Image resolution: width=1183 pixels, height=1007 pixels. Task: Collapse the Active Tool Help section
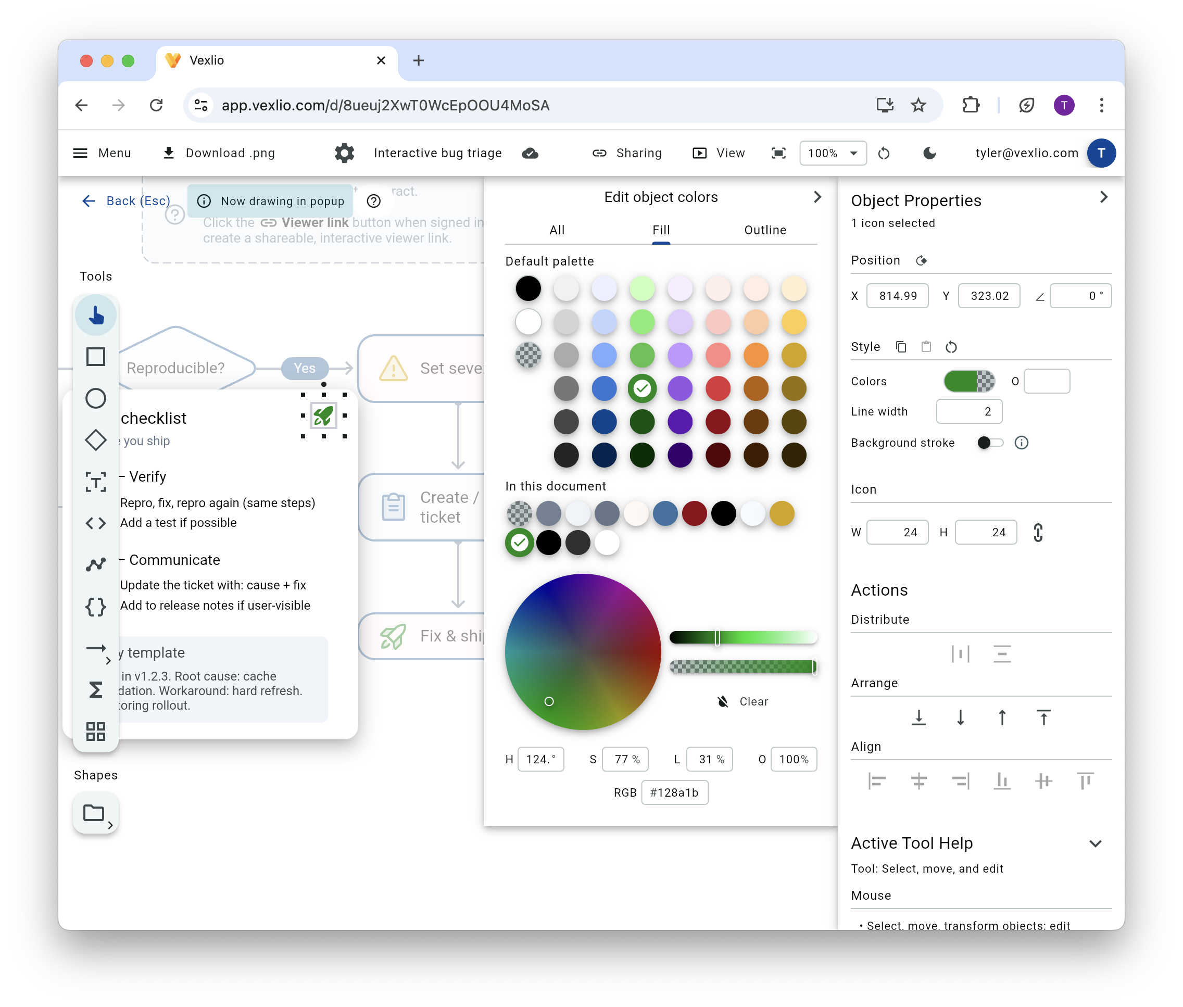pos(1094,843)
